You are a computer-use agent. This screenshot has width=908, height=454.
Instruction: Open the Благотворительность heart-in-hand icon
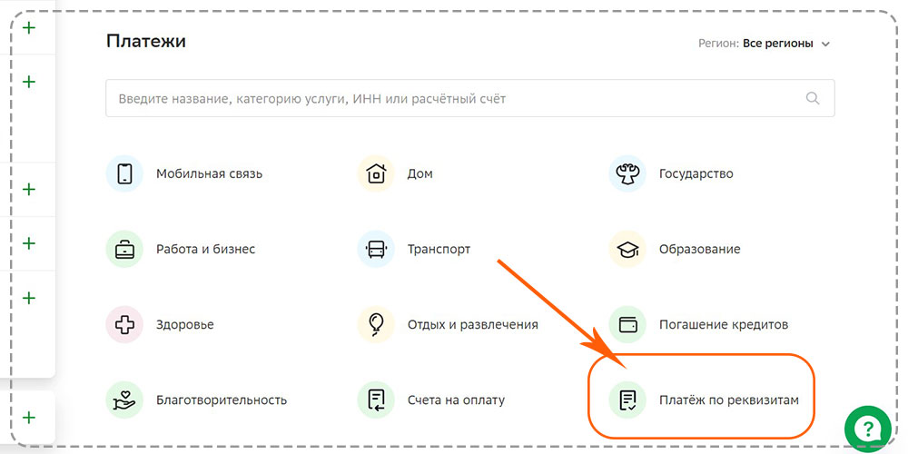124,400
